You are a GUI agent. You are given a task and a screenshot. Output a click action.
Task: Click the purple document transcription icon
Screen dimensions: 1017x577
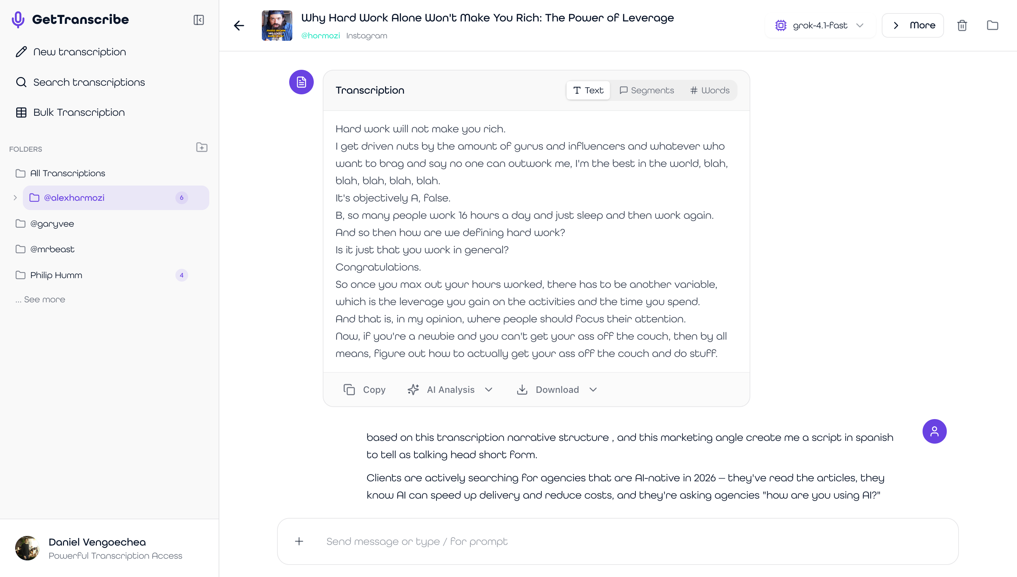301,82
